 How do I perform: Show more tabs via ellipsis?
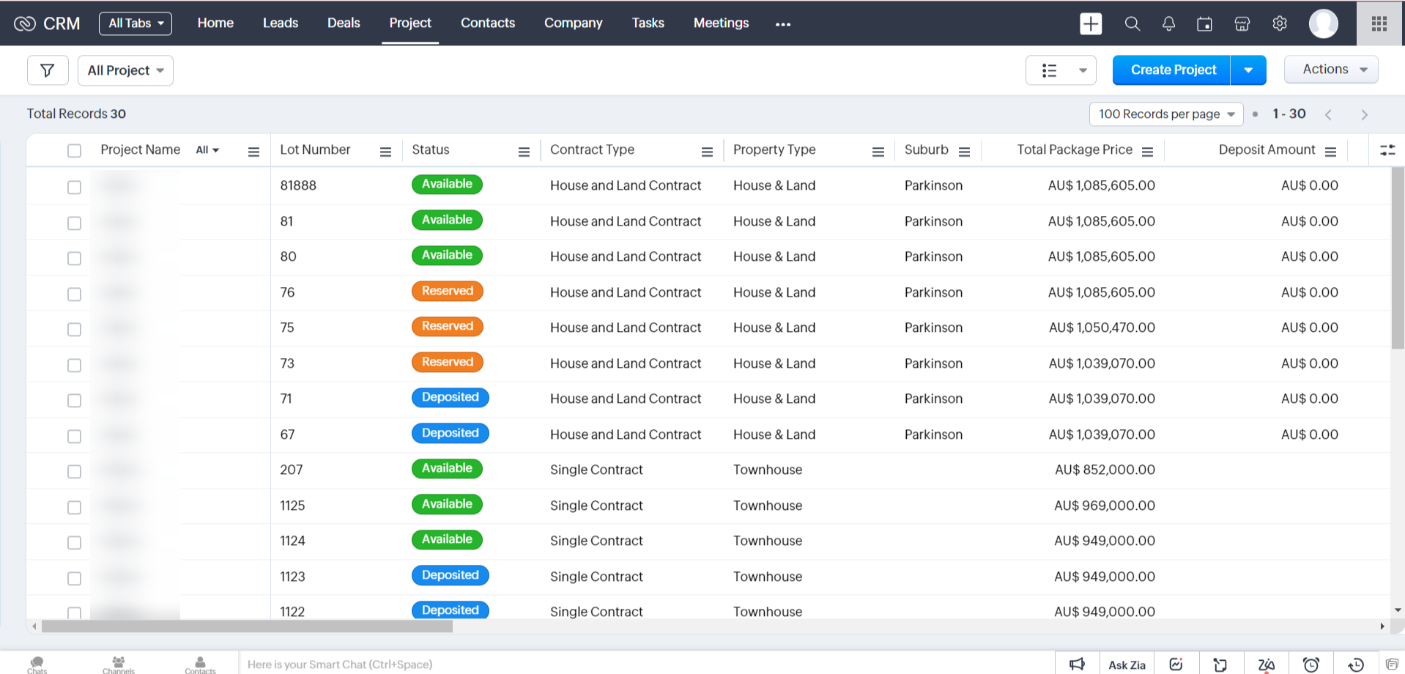click(783, 24)
